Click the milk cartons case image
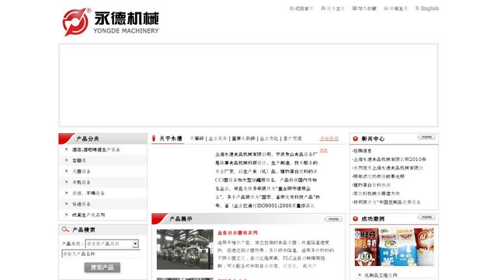 (x=394, y=247)
